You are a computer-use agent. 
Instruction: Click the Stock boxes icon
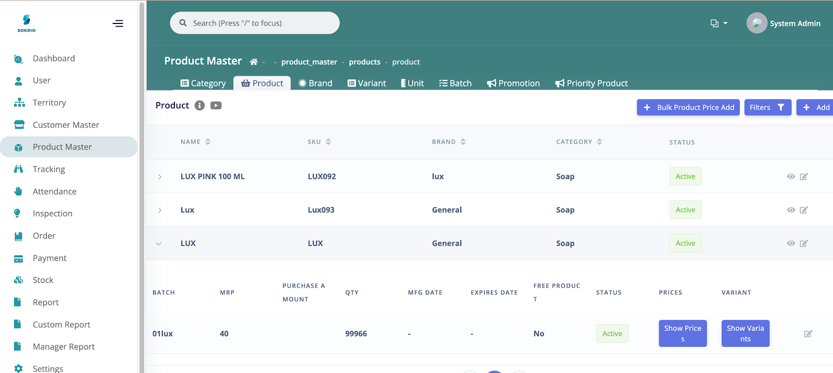pos(19,280)
